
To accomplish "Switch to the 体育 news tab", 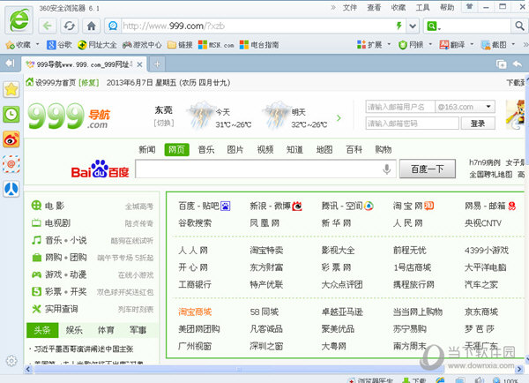I will point(106,330).
